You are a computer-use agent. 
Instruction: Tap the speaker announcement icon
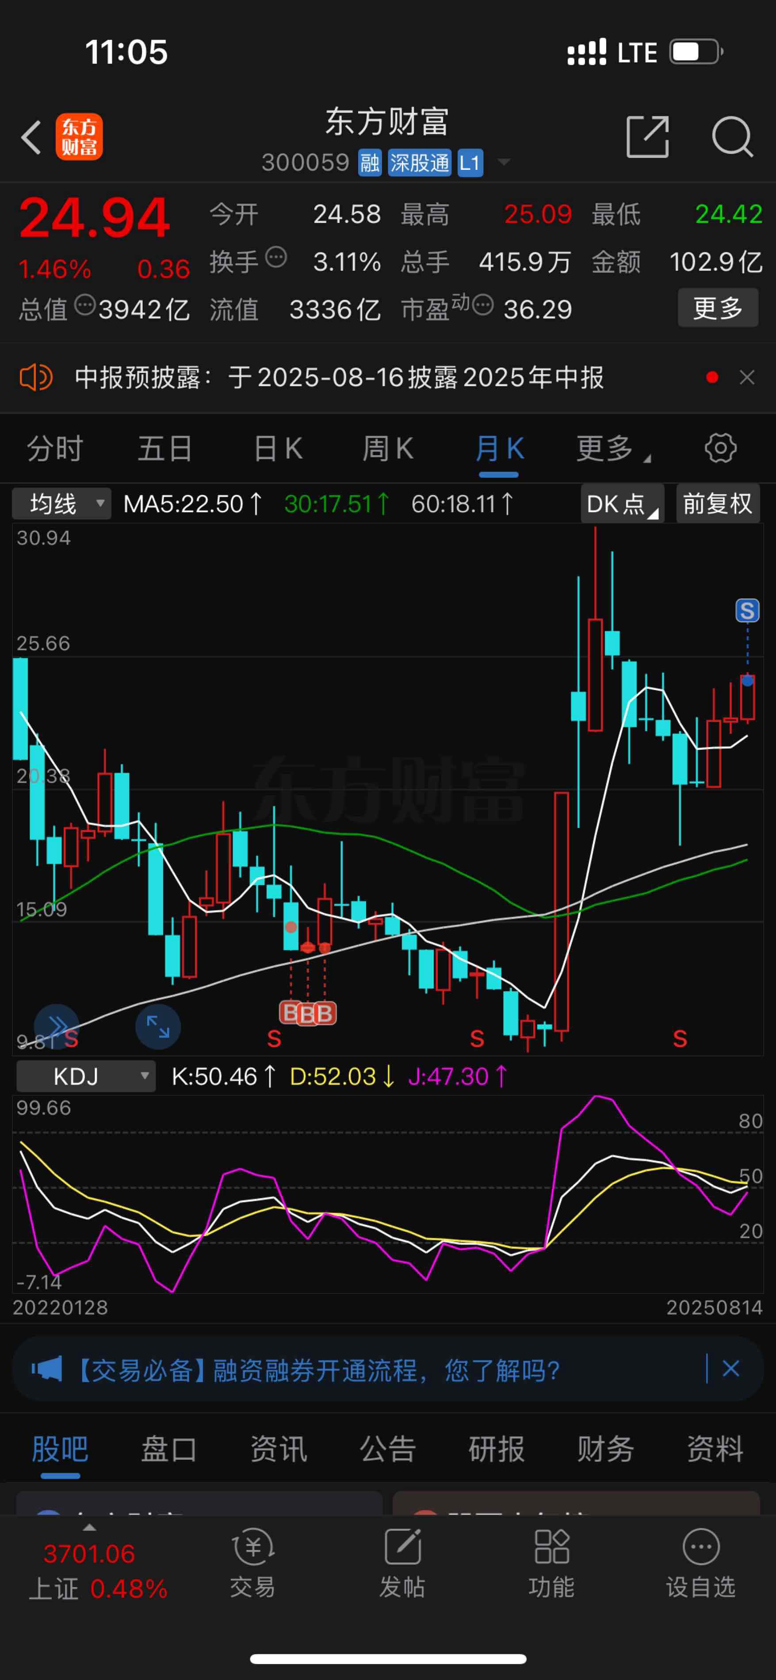click(x=36, y=377)
